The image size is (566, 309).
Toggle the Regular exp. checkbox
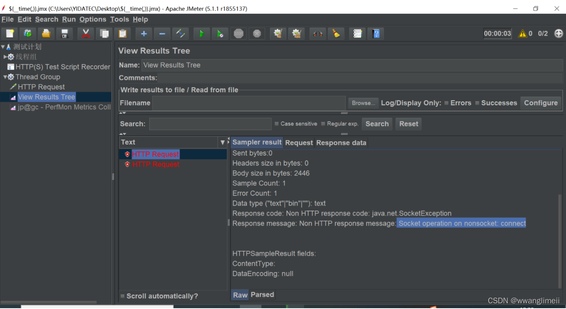[323, 124]
